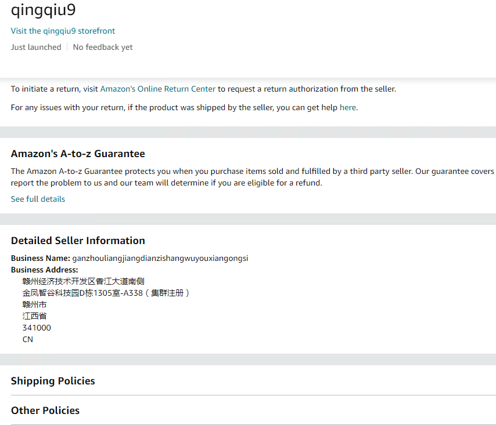The width and height of the screenshot is (496, 425).
Task: Click the "here" return help link
Action: coord(347,107)
